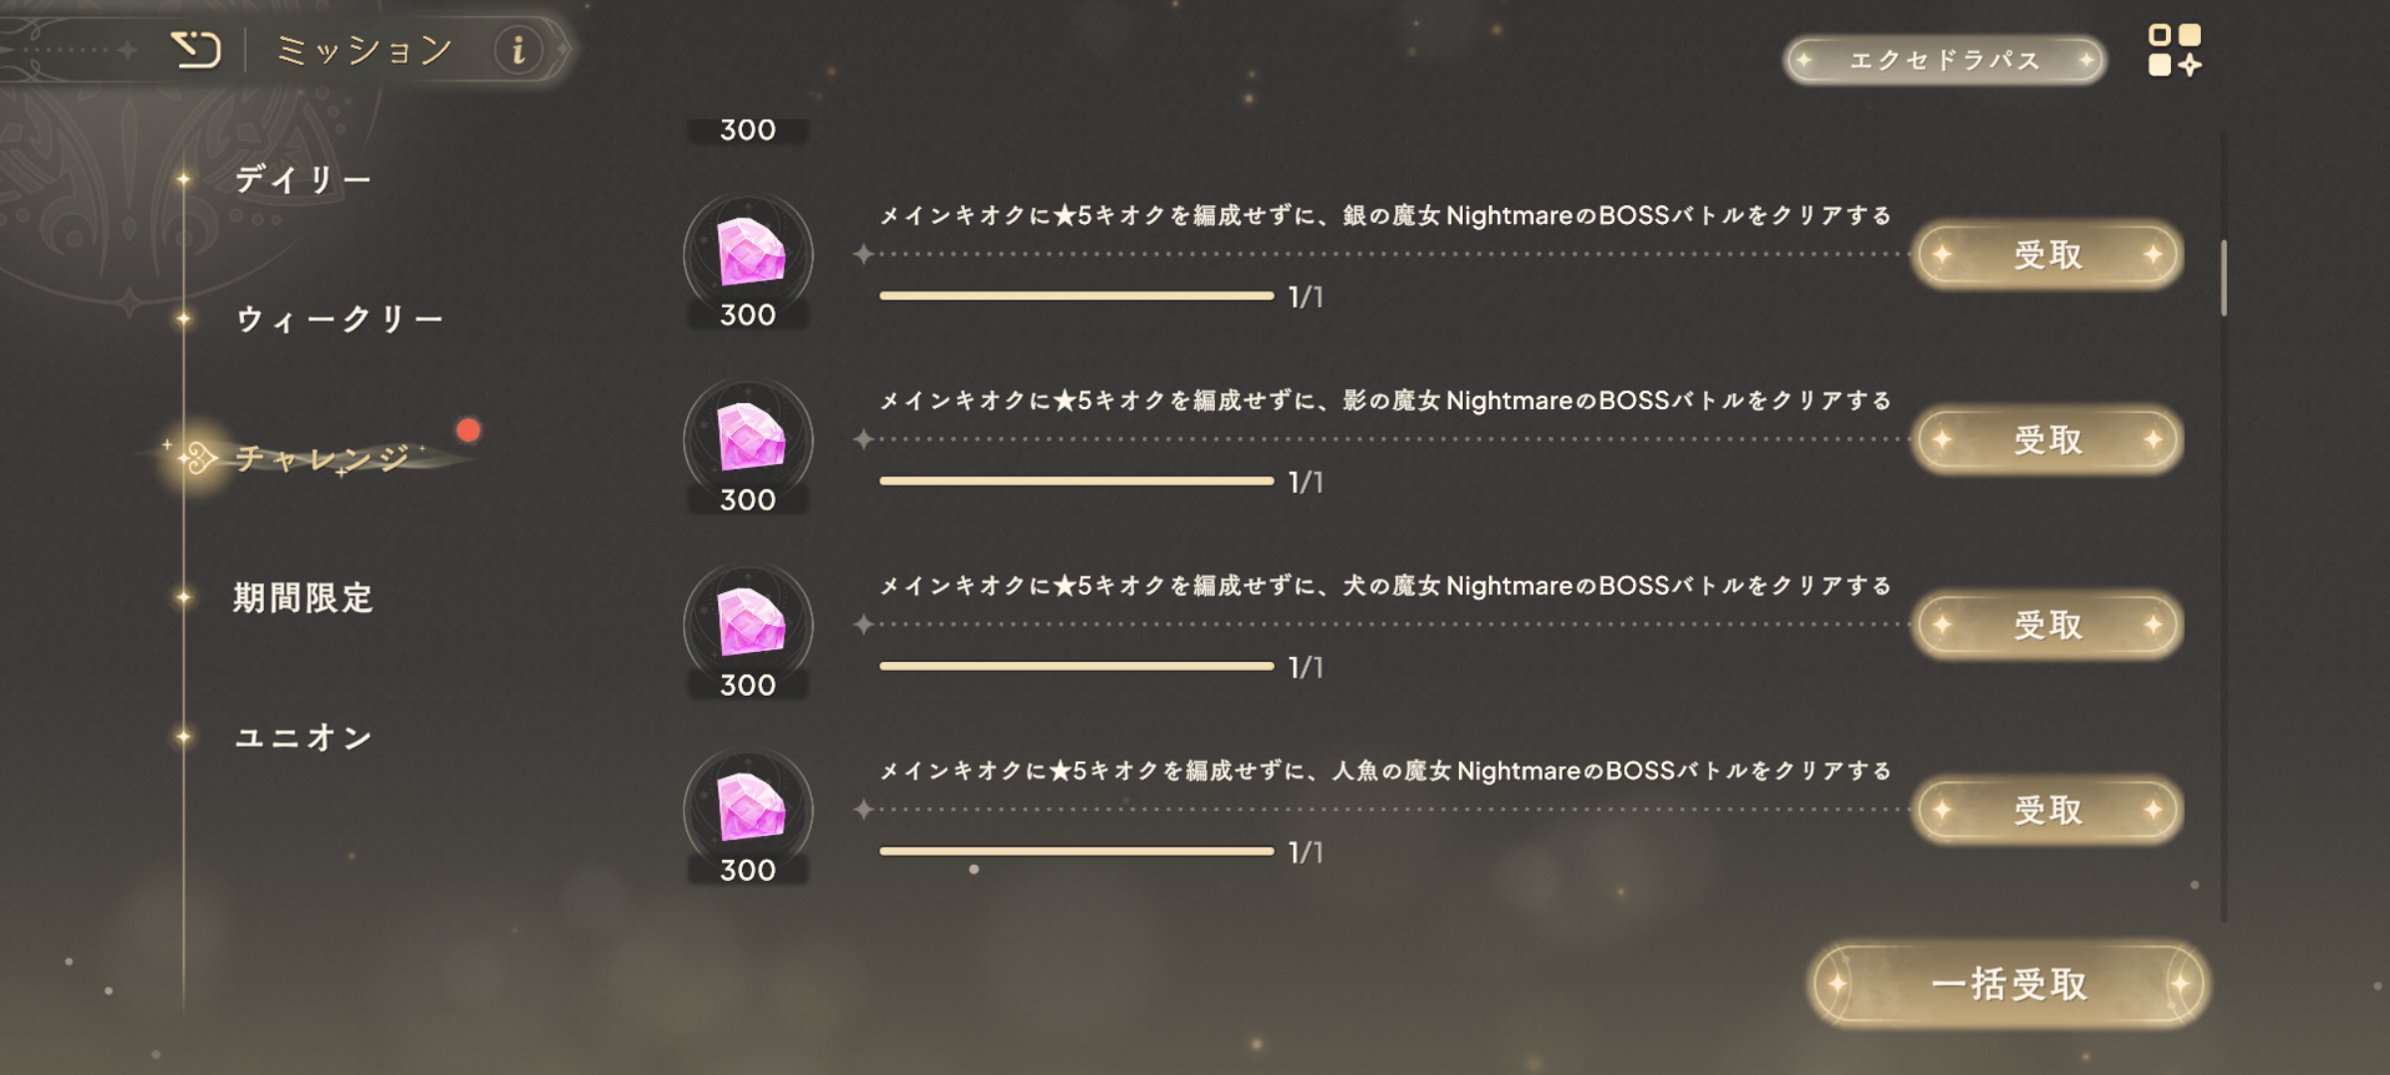The width and height of the screenshot is (2390, 1075).
Task: Tap the 影の魔女 mission gem reward icon
Action: (749, 440)
